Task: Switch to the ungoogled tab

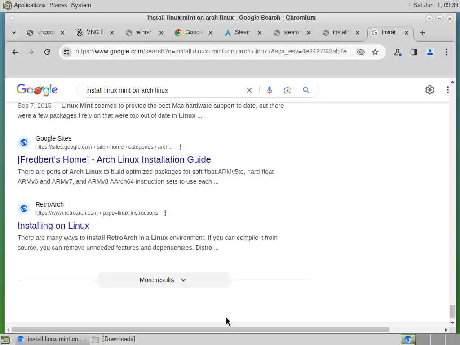Action: click(x=41, y=32)
